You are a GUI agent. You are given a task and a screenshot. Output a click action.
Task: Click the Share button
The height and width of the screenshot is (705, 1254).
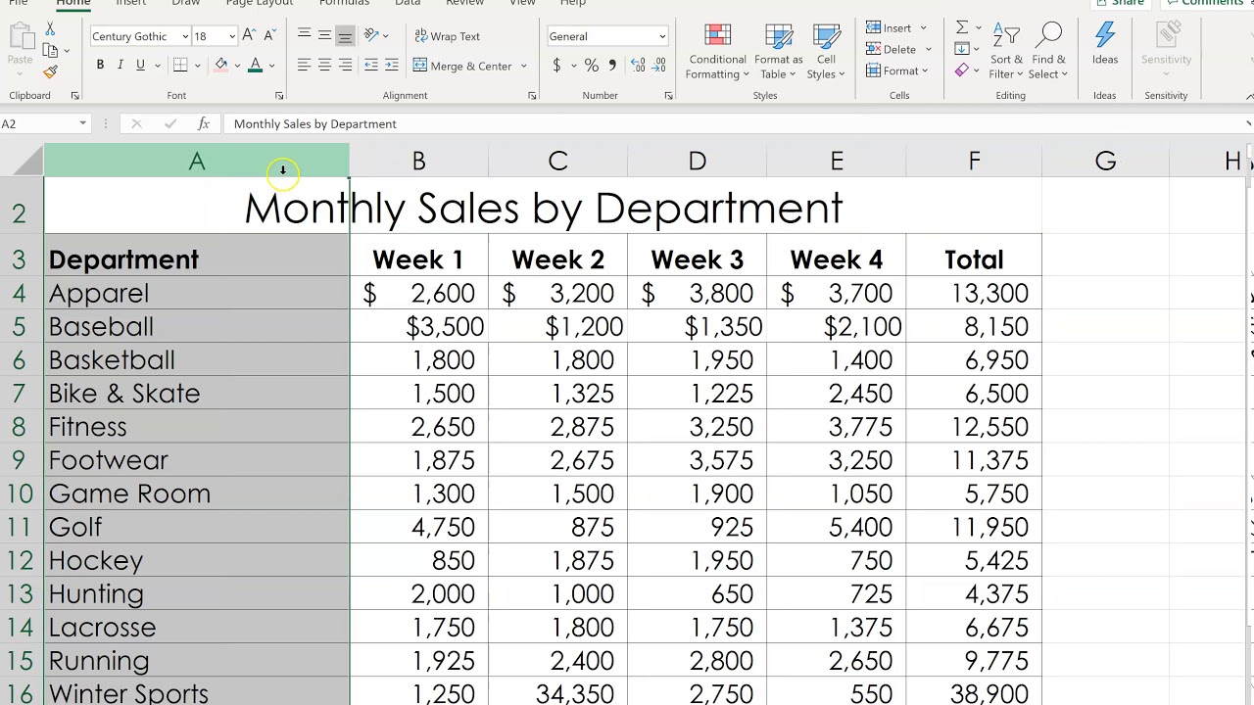(x=1121, y=3)
